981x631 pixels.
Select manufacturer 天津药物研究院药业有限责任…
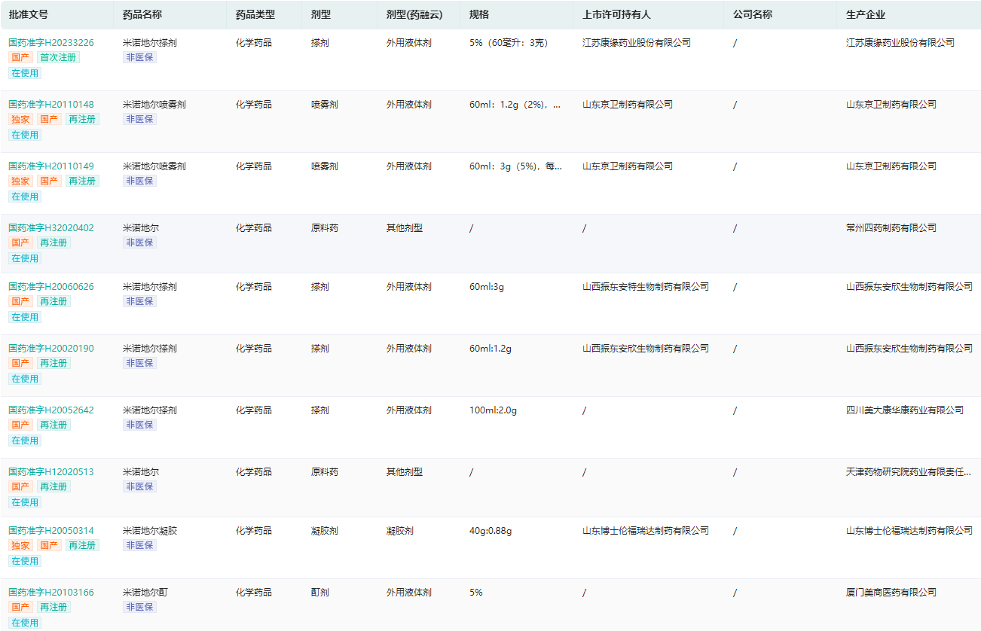(909, 472)
